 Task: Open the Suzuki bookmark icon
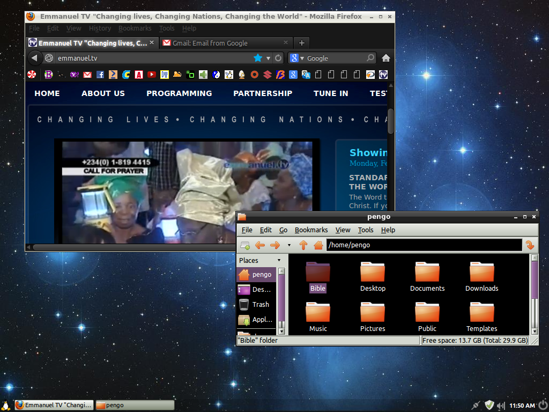click(x=268, y=75)
